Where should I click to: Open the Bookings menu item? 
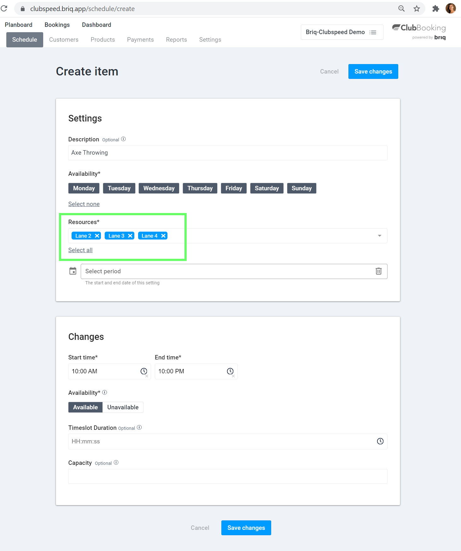tap(57, 25)
